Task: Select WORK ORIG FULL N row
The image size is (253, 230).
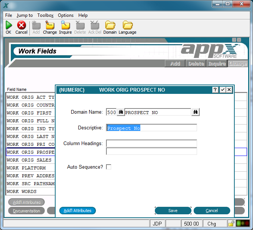Action: tap(31, 121)
